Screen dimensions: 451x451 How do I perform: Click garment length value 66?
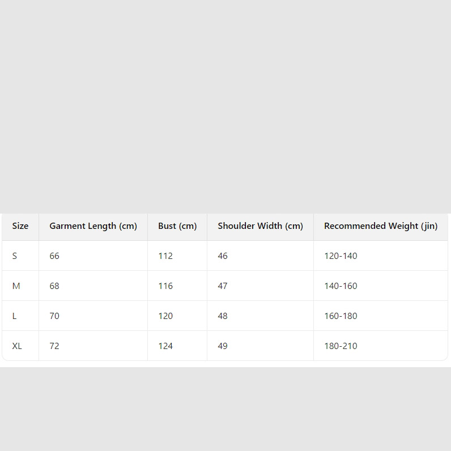[54, 256]
